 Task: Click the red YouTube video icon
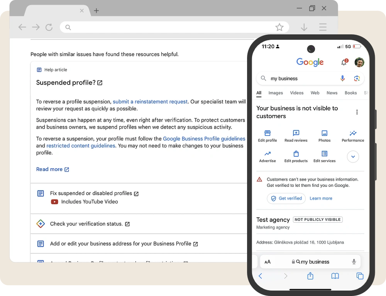pyautogui.click(x=54, y=202)
